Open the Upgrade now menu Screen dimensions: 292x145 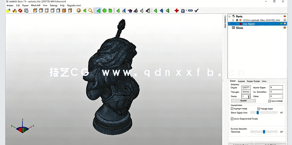point(74,5)
